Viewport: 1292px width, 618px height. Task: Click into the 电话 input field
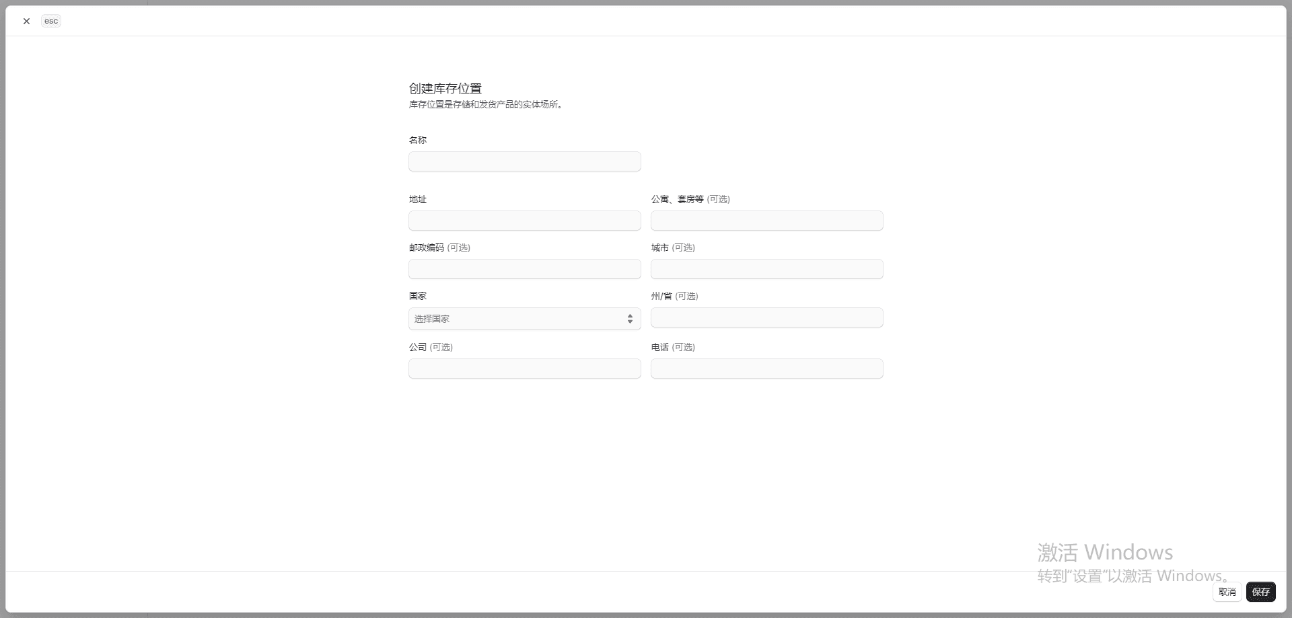click(766, 369)
